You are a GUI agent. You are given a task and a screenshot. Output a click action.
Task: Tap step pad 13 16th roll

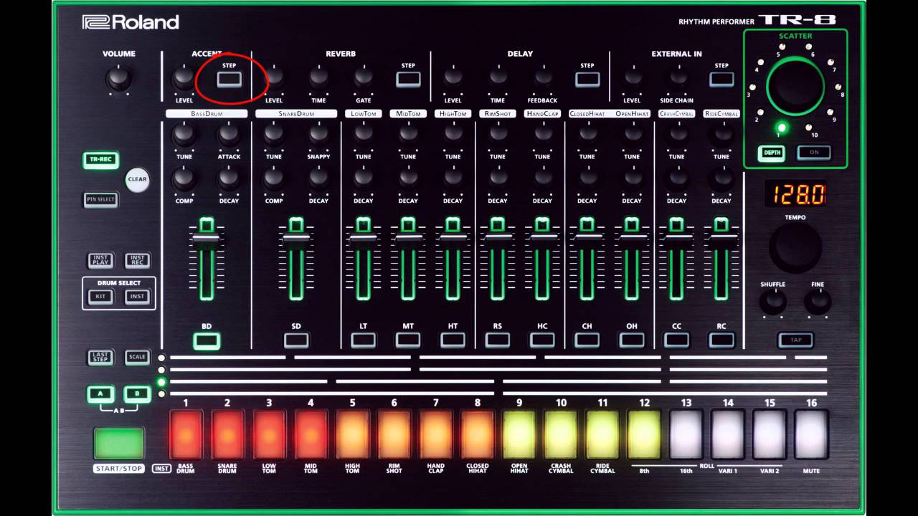click(x=686, y=434)
